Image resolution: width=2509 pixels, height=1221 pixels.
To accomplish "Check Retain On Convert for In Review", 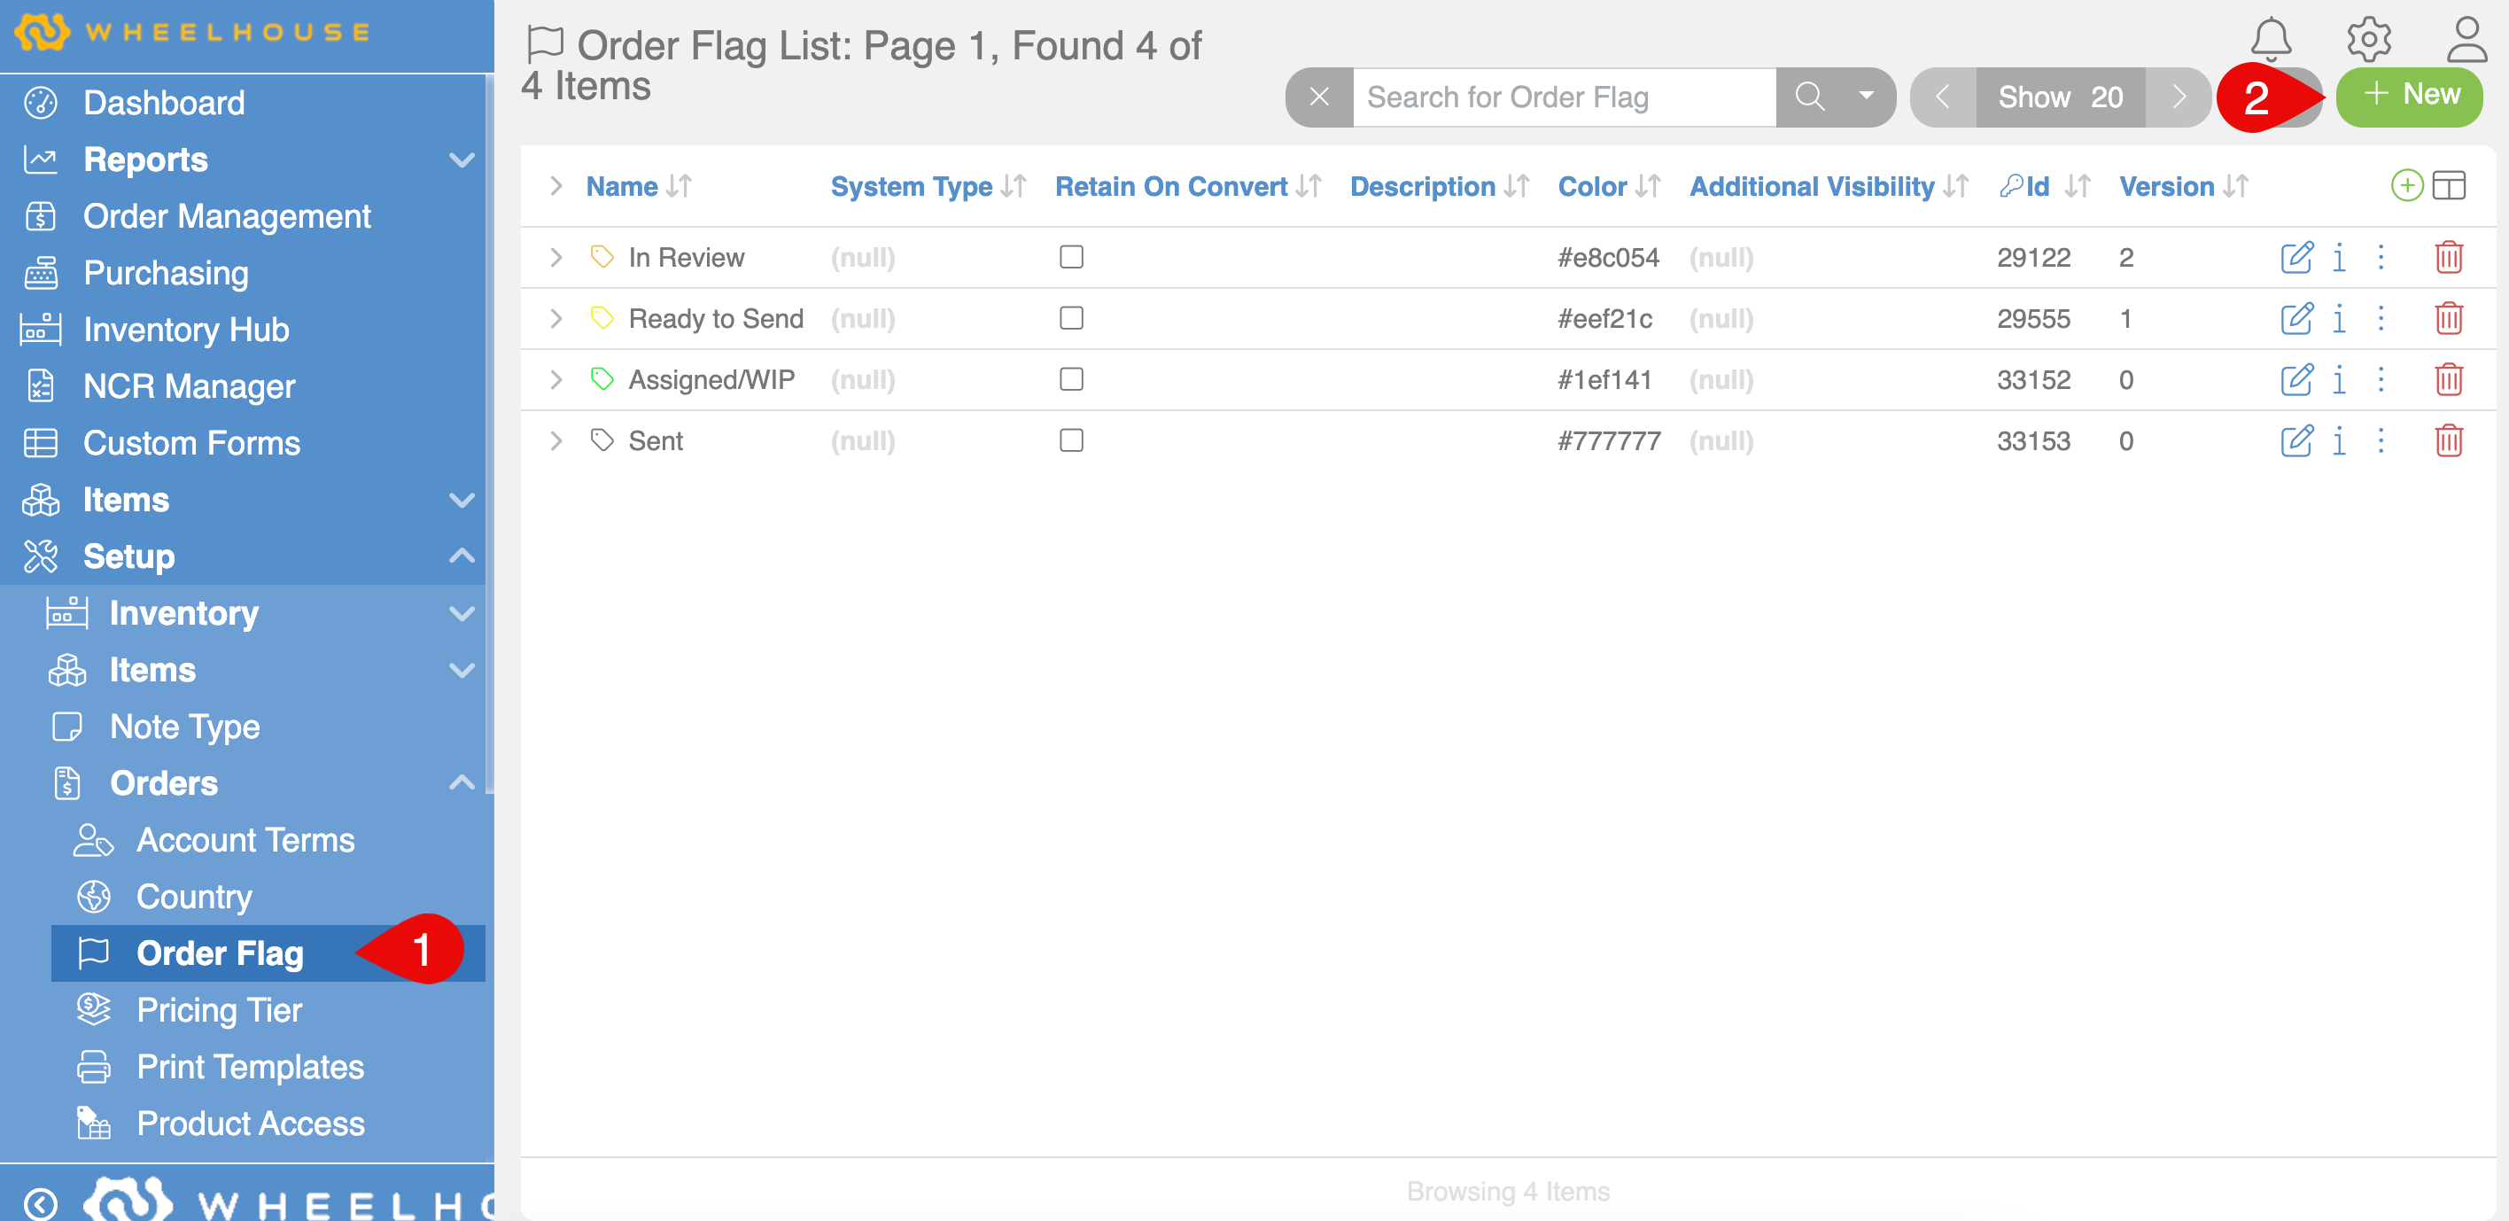I will point(1070,257).
